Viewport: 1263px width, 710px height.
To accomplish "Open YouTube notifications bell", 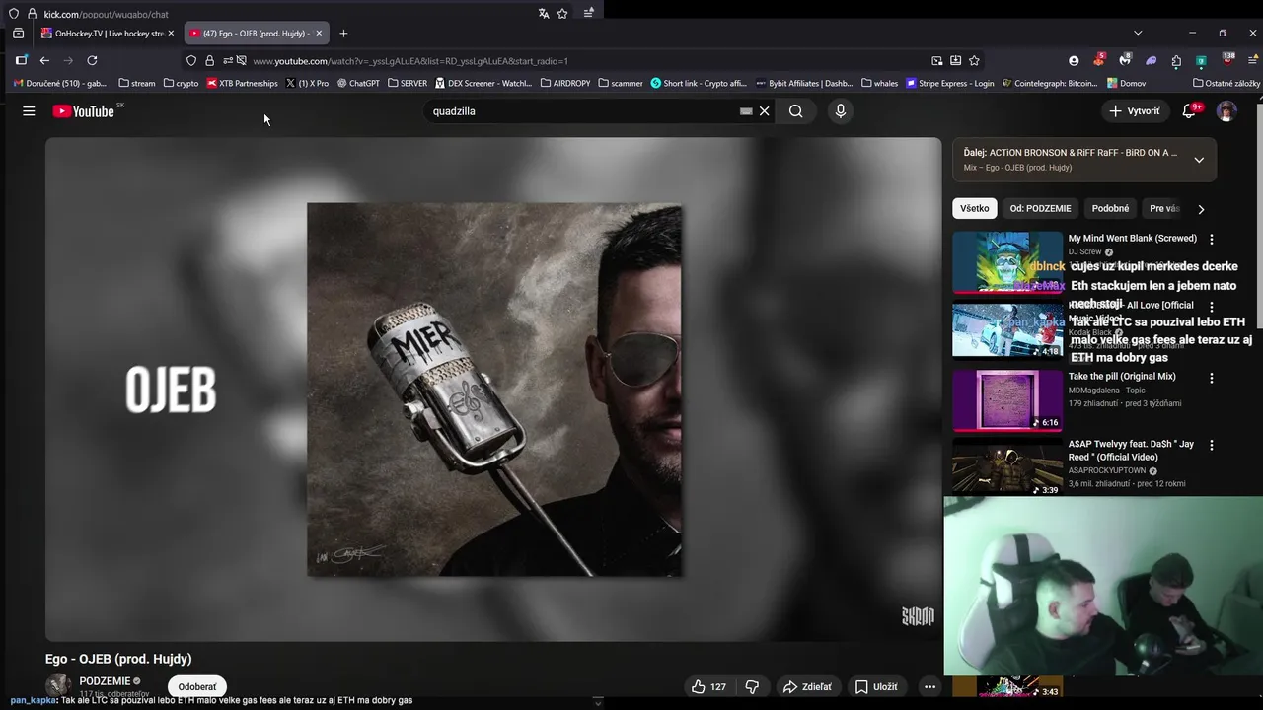I will point(1189,111).
